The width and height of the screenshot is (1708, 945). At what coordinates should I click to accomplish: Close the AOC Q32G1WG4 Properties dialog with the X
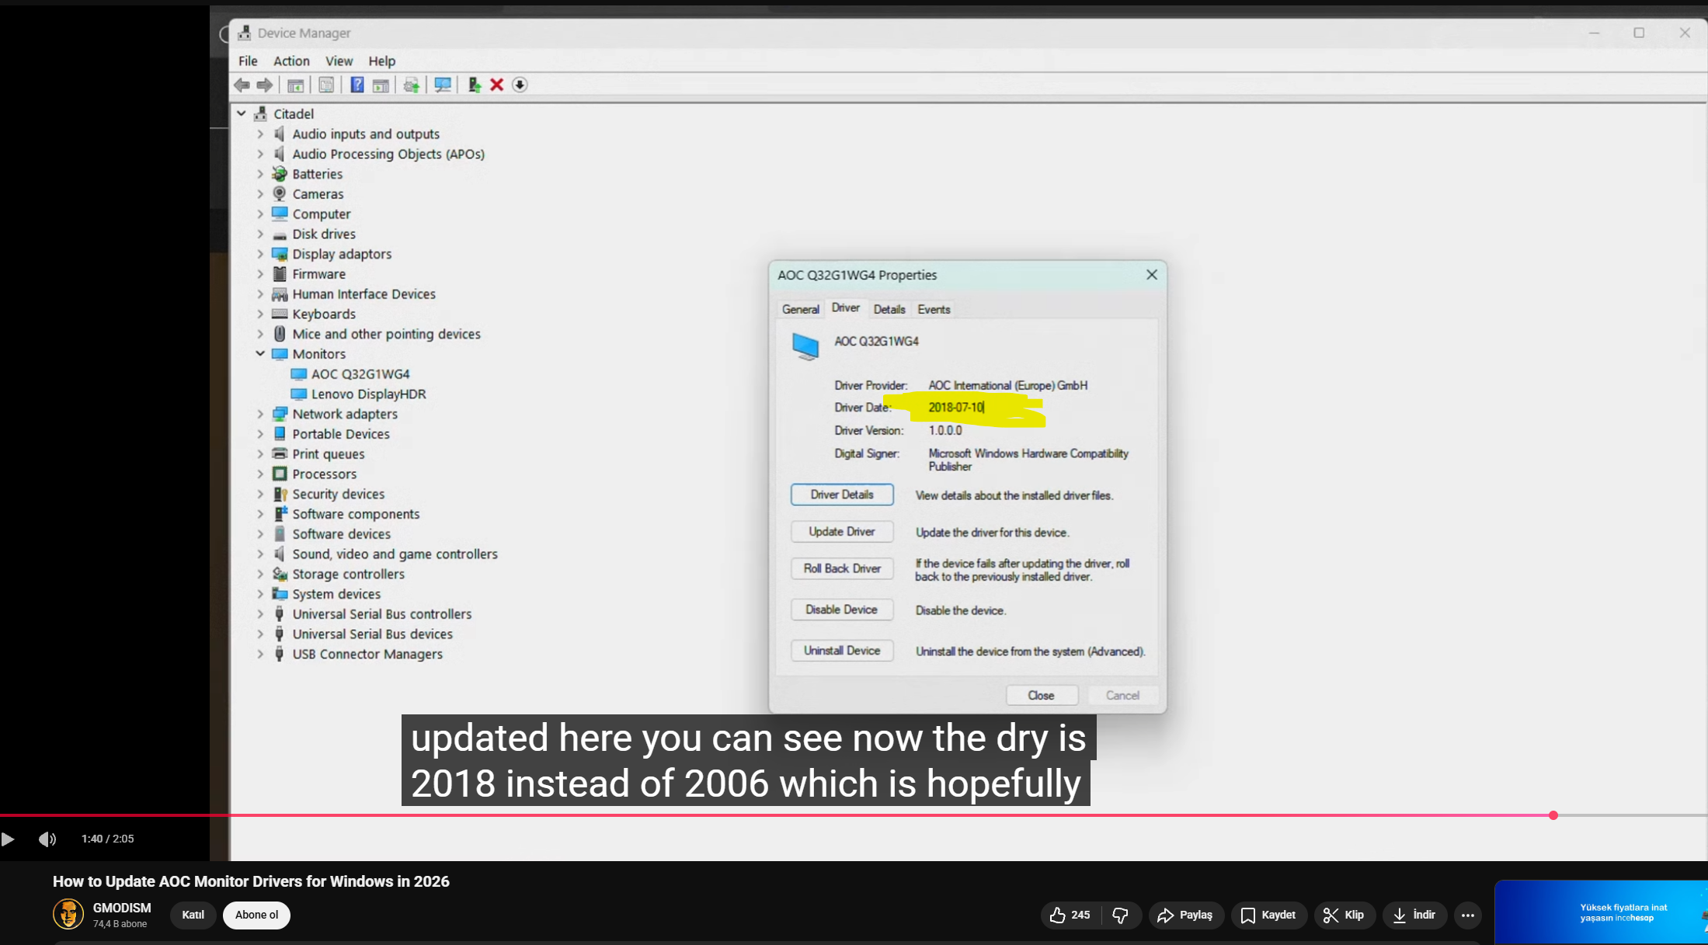coord(1152,275)
